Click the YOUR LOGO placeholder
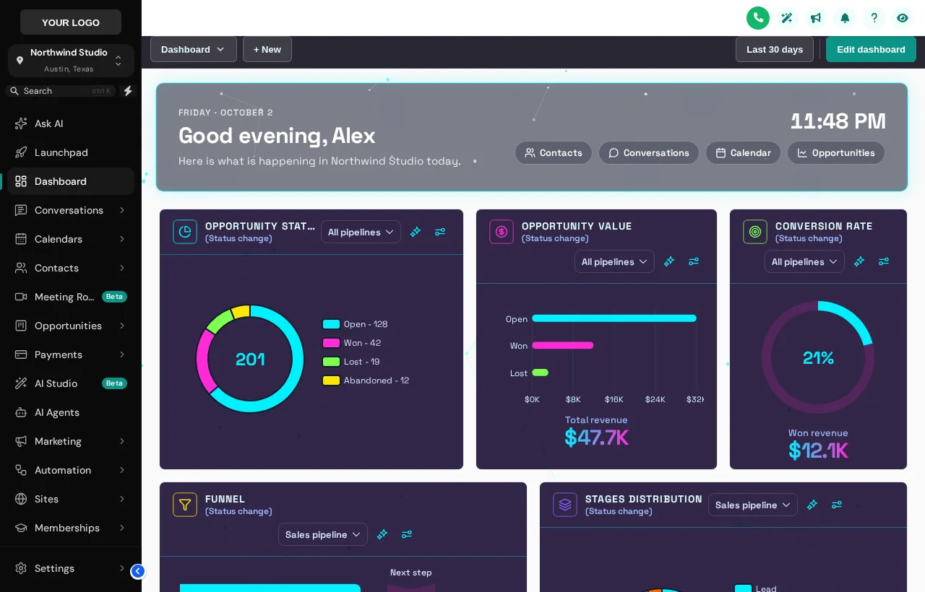The width and height of the screenshot is (925, 592). click(x=71, y=22)
